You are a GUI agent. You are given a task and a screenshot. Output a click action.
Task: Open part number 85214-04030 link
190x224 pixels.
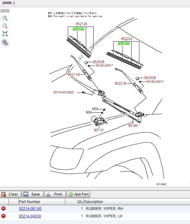coord(30,216)
